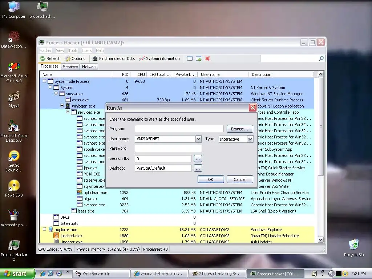Launch Mypal browser shortcut
Viewport: 372px width, 279px height.
(x=14, y=99)
